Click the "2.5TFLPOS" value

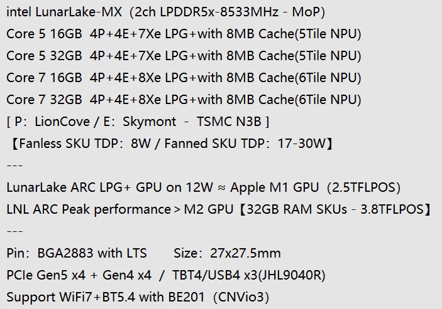point(355,187)
